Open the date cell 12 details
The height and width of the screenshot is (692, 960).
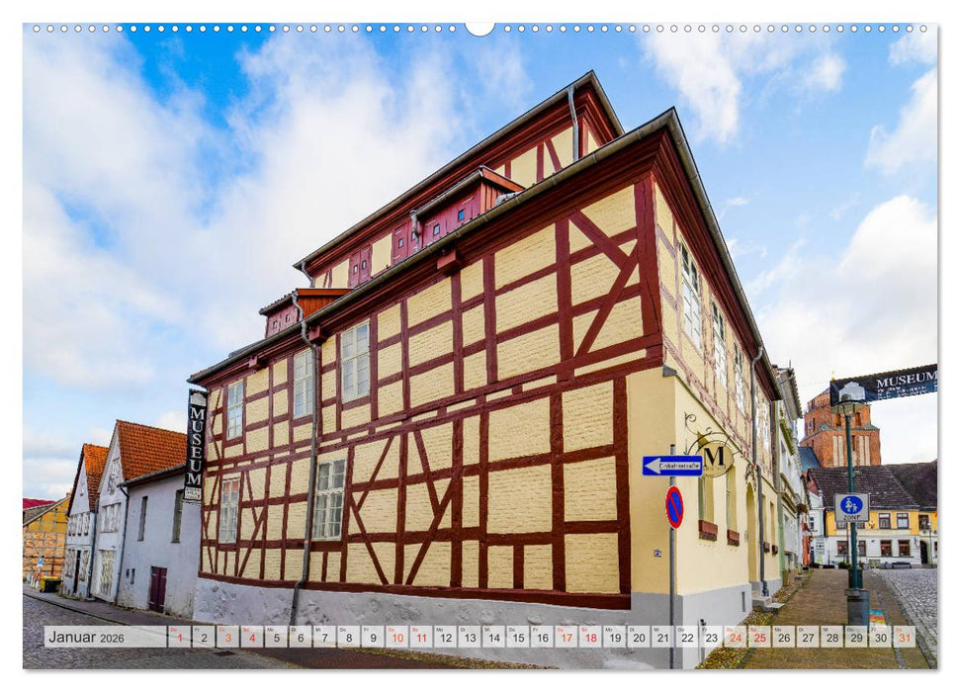coord(448,639)
